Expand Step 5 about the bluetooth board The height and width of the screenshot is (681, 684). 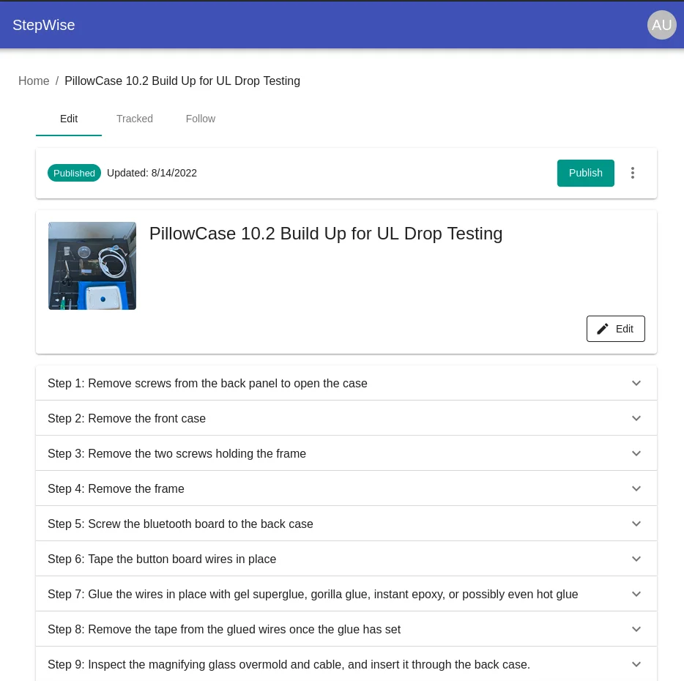pos(346,524)
